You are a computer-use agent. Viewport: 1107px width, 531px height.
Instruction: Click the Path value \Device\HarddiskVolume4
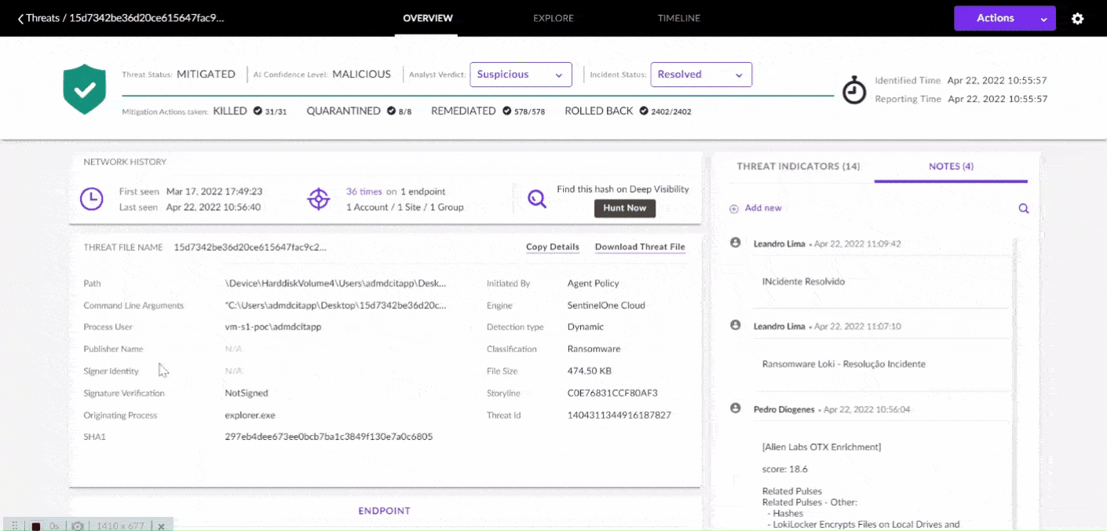pos(335,284)
